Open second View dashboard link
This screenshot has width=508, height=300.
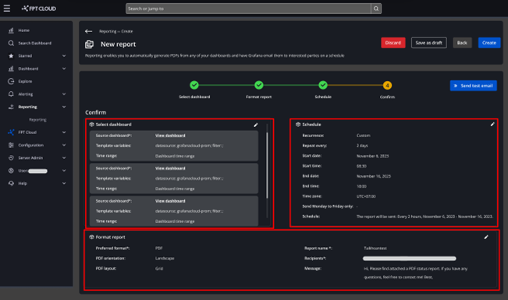coord(170,168)
